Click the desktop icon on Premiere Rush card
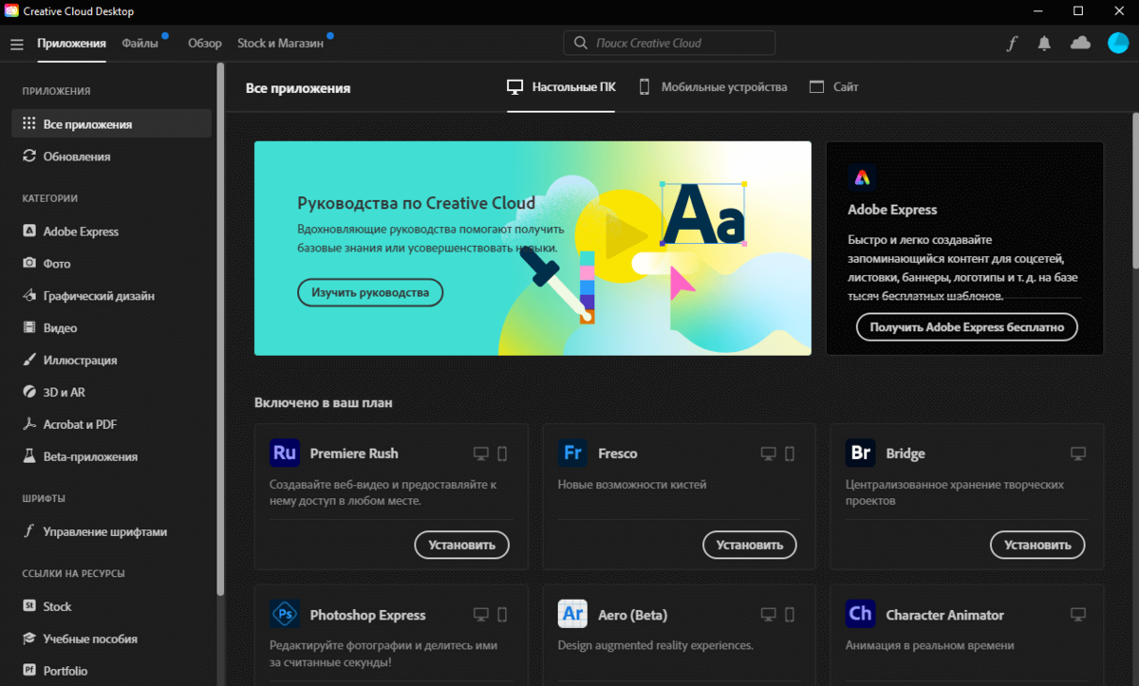 pos(481,454)
